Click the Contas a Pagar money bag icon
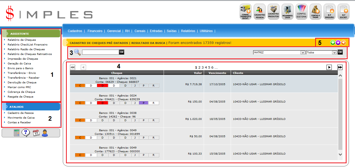355x168 pixels. coord(315,12)
